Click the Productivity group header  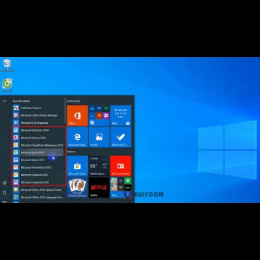pos(73,101)
